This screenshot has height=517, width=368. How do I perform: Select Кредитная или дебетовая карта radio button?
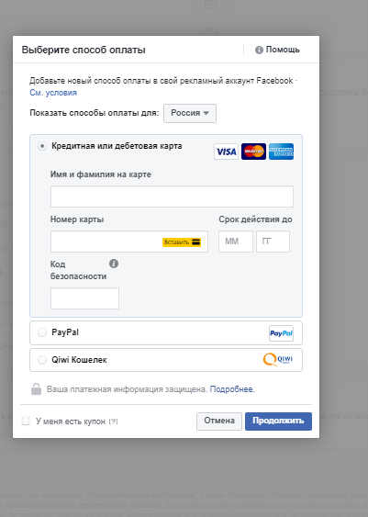coord(42,146)
